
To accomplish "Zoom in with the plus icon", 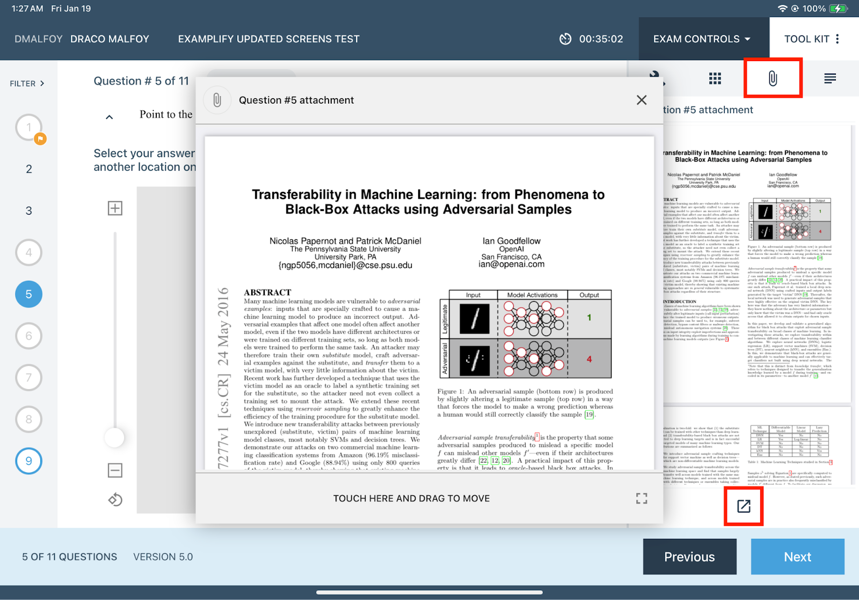I will (115, 208).
